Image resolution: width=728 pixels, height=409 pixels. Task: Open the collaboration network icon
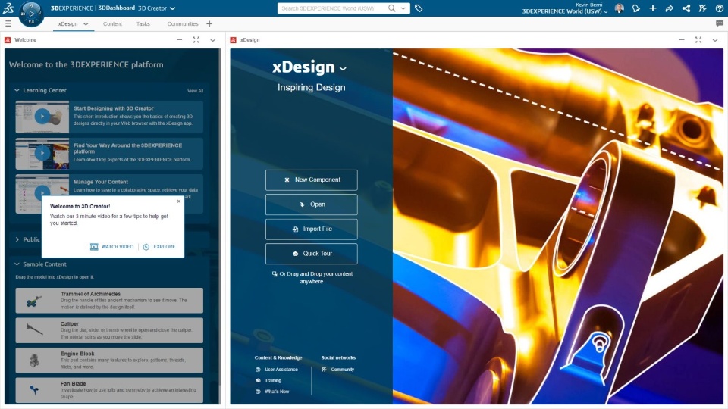(686, 8)
